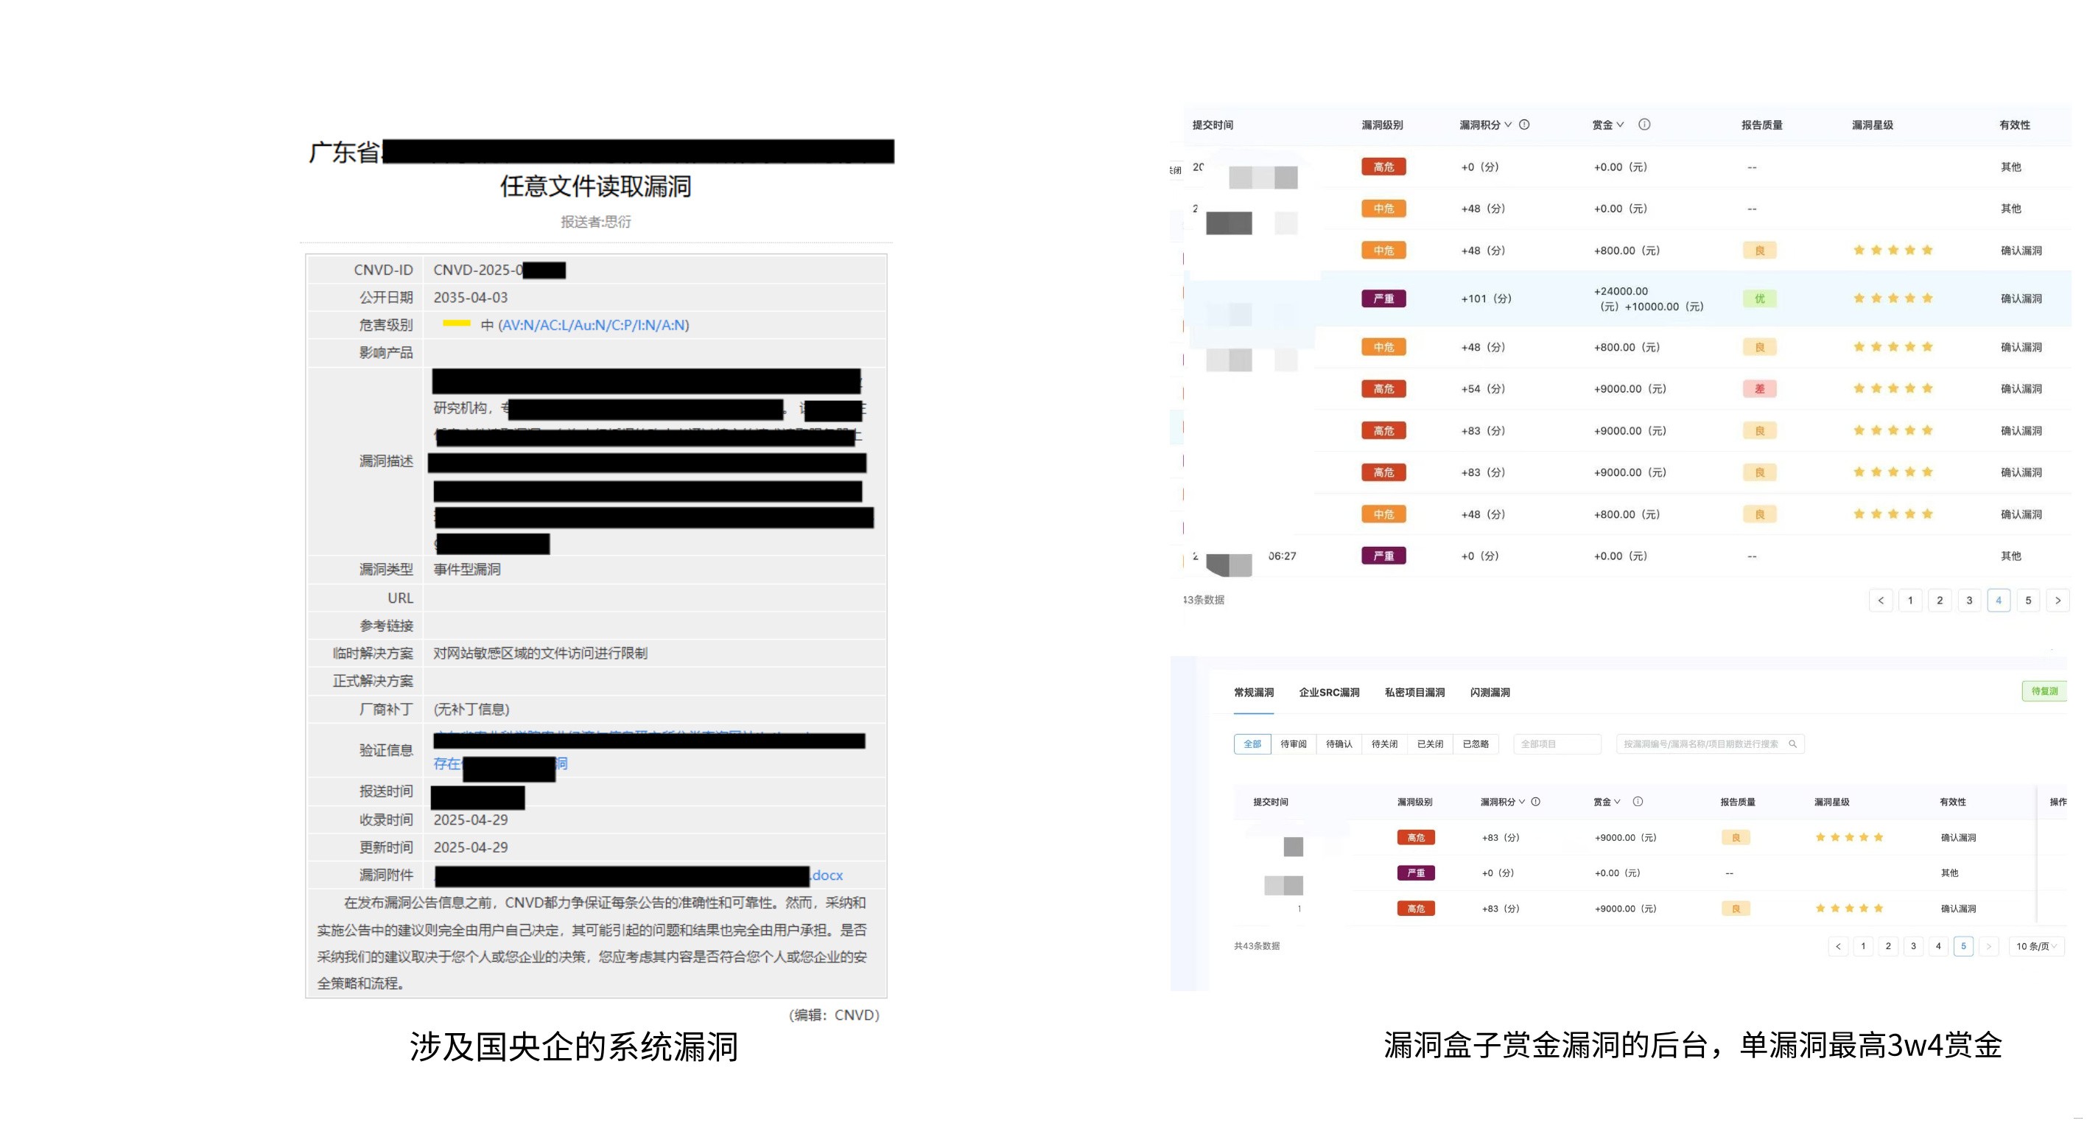Click the previous page arrow in the lower pagination
Viewport: 2087px width, 1123px height.
[1837, 945]
